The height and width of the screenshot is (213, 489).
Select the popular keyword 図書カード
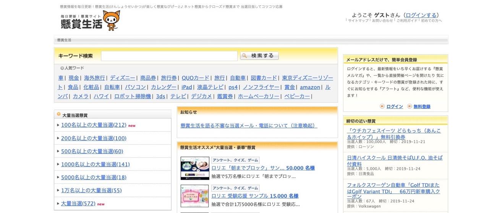pyautogui.click(x=264, y=77)
